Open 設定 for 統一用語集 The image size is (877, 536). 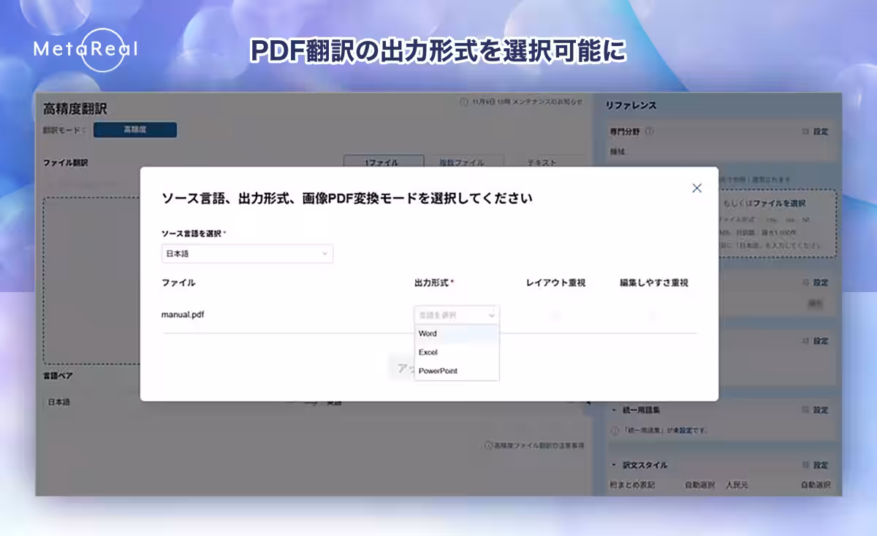815,410
